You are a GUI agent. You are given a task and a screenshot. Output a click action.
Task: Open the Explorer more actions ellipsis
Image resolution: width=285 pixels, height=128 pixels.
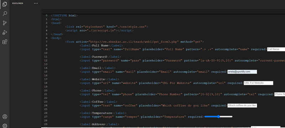36,3
